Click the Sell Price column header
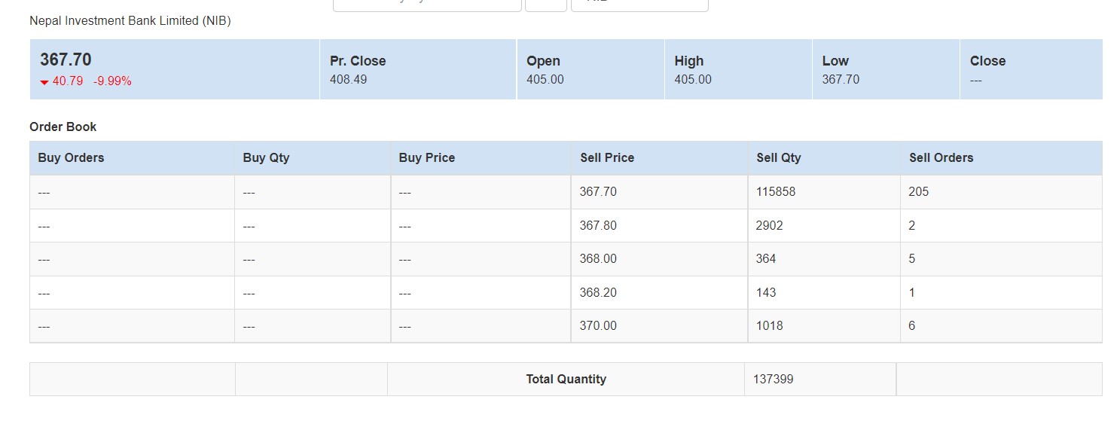This screenshot has width=1120, height=424. tap(607, 158)
